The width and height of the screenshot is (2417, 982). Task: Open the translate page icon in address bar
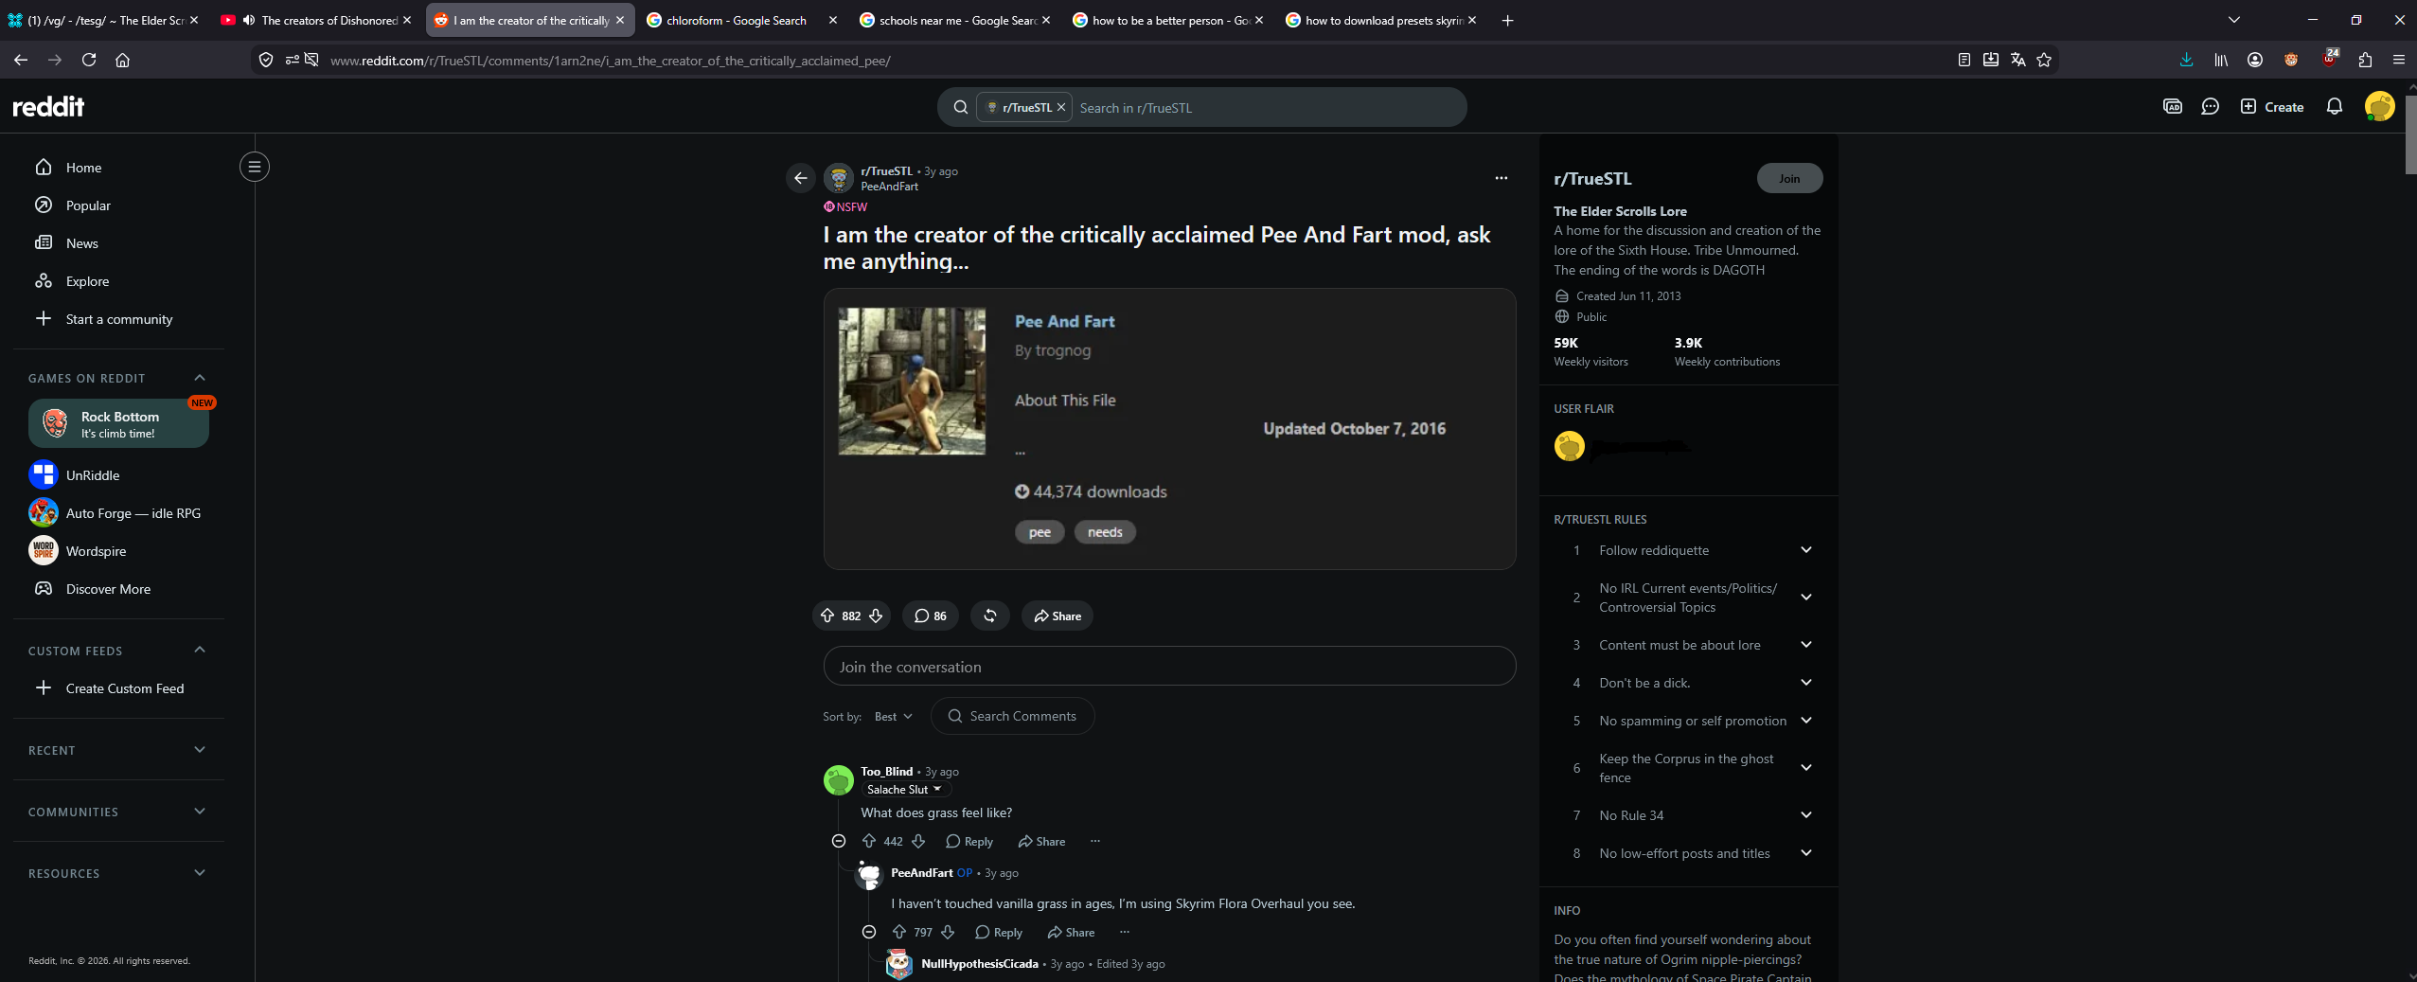pyautogui.click(x=2017, y=60)
